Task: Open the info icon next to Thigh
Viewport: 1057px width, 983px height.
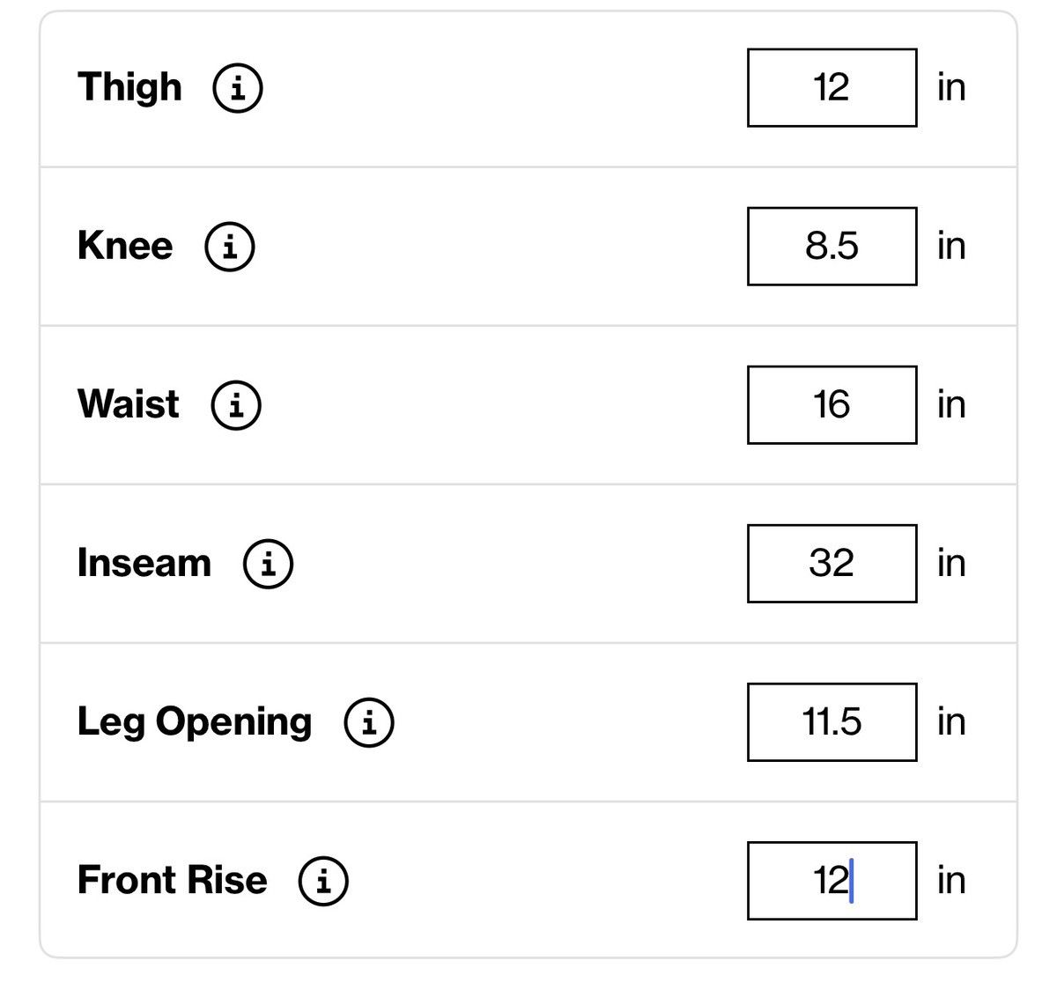Action: click(238, 88)
